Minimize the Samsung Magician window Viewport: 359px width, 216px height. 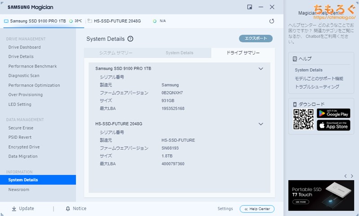click(261, 7)
